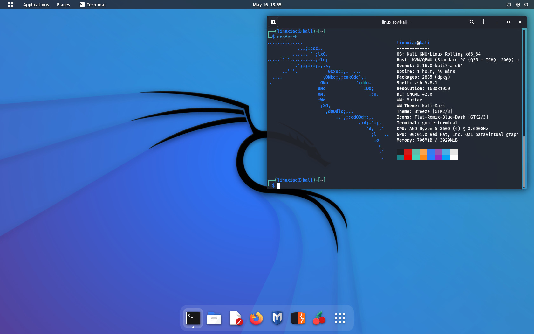Click Terminal: gnome-terminal line
This screenshot has height=334, width=534.
[427, 123]
